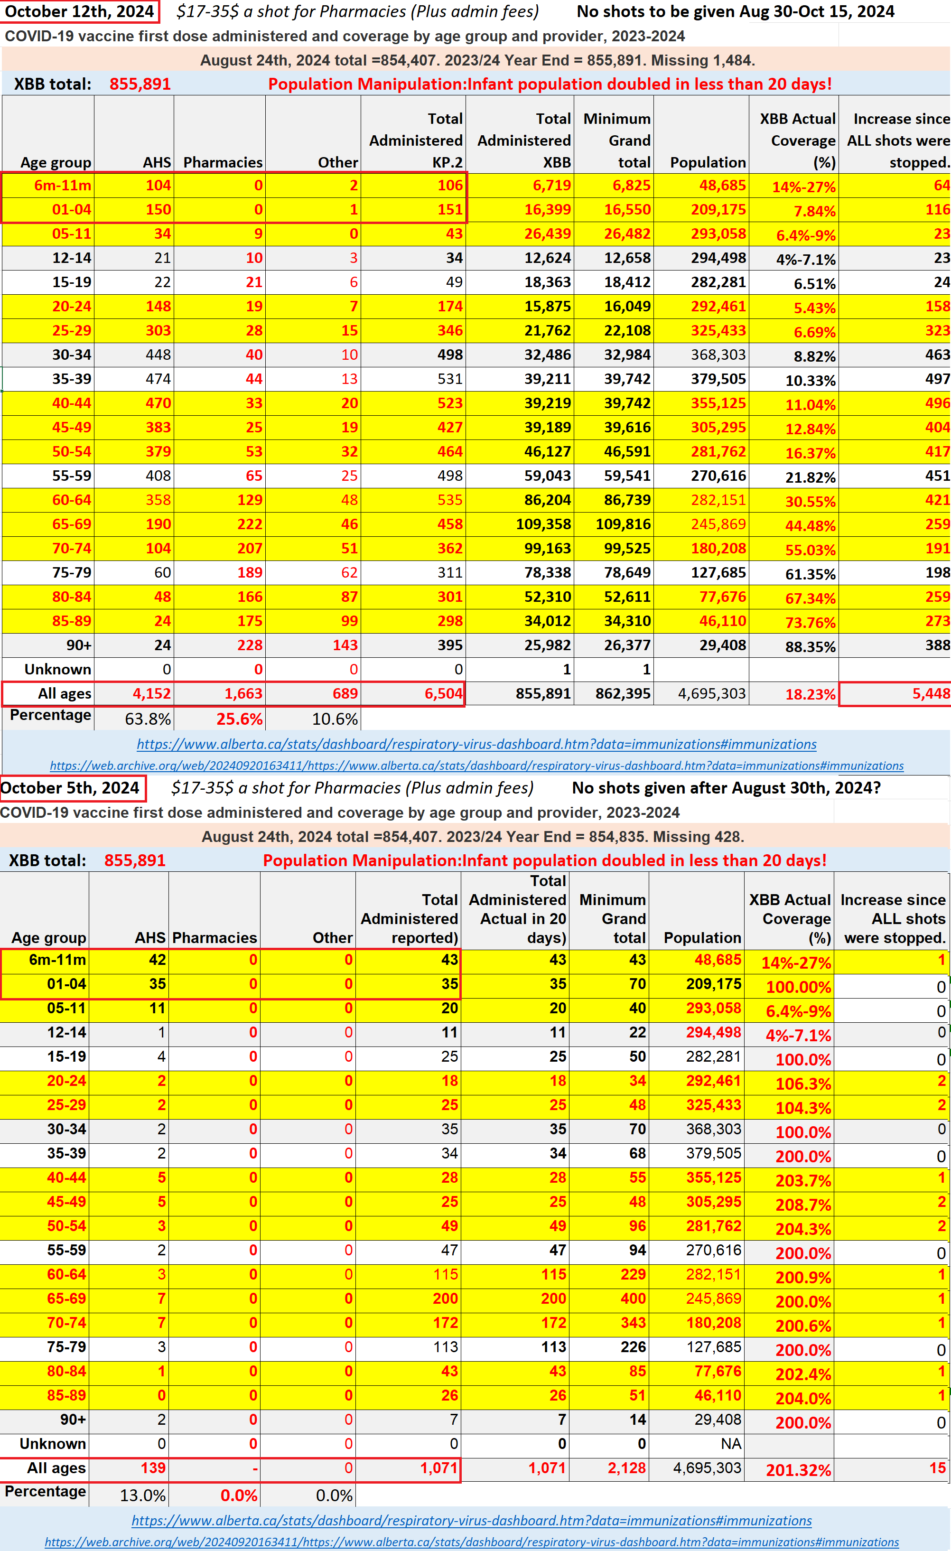951x1551 pixels.
Task: Select the 'Missing 428' summary row
Action: tap(472, 837)
